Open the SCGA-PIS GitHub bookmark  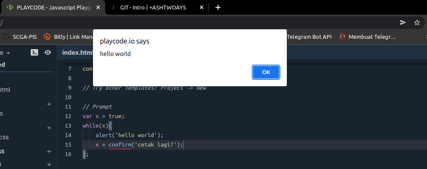point(19,37)
